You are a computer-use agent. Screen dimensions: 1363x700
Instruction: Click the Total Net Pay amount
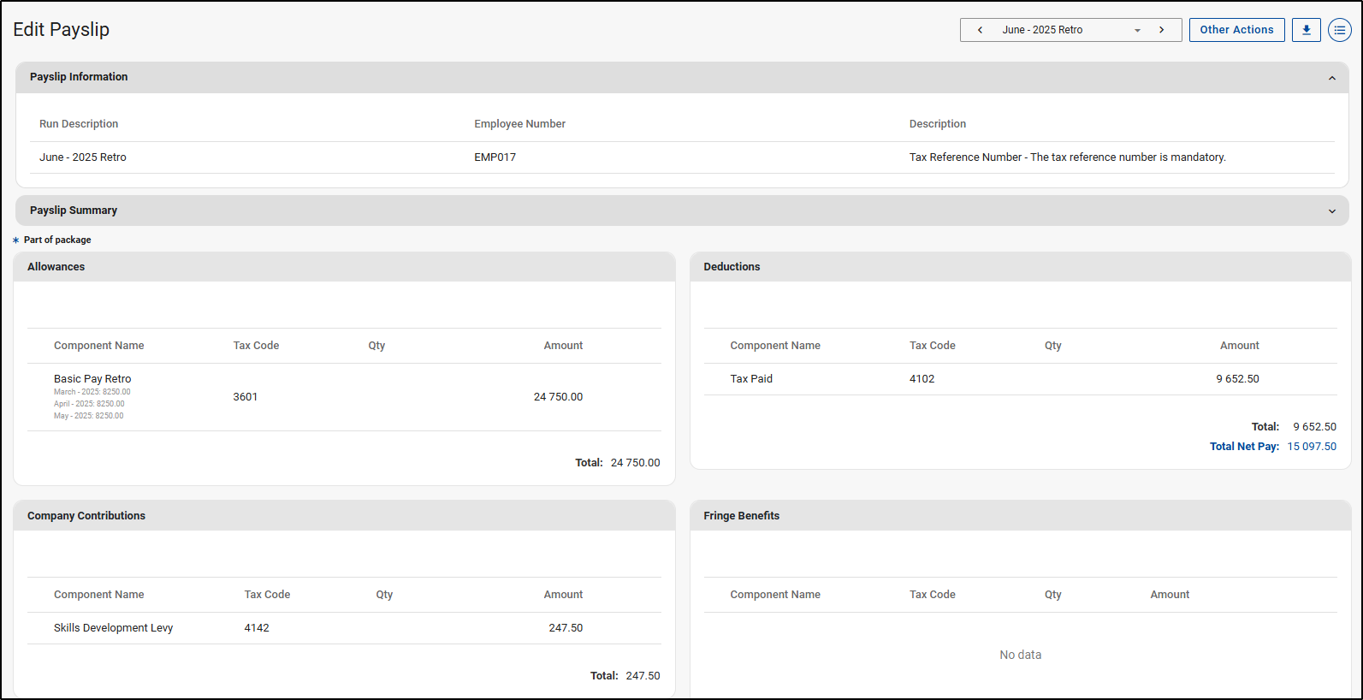[1311, 447]
